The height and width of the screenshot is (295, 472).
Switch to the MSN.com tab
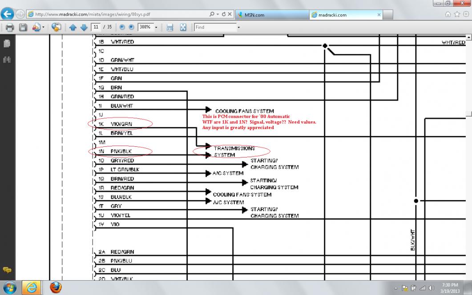272,14
